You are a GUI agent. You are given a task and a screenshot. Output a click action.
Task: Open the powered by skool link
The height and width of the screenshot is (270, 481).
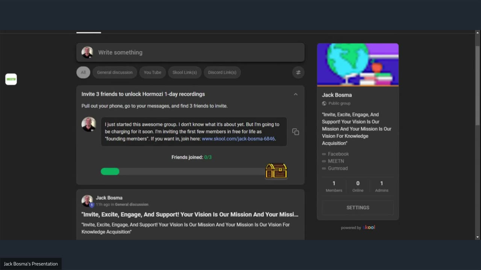point(358,227)
